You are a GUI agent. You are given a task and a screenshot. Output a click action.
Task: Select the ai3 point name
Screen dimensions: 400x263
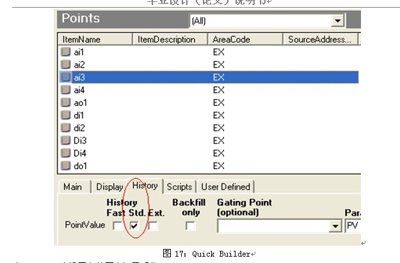point(79,77)
